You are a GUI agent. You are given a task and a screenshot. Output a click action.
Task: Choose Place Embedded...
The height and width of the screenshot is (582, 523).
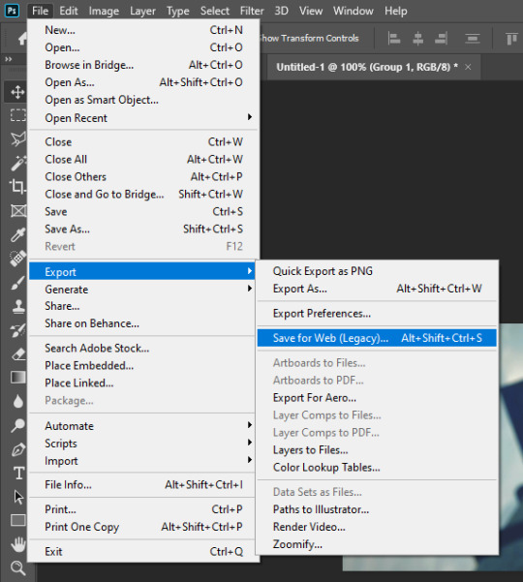click(142, 365)
